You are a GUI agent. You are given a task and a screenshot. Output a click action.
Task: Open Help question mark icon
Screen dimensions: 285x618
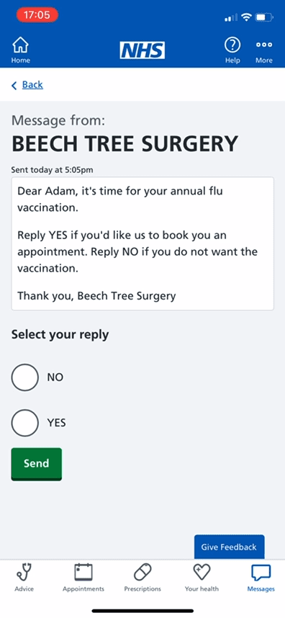coord(232,45)
